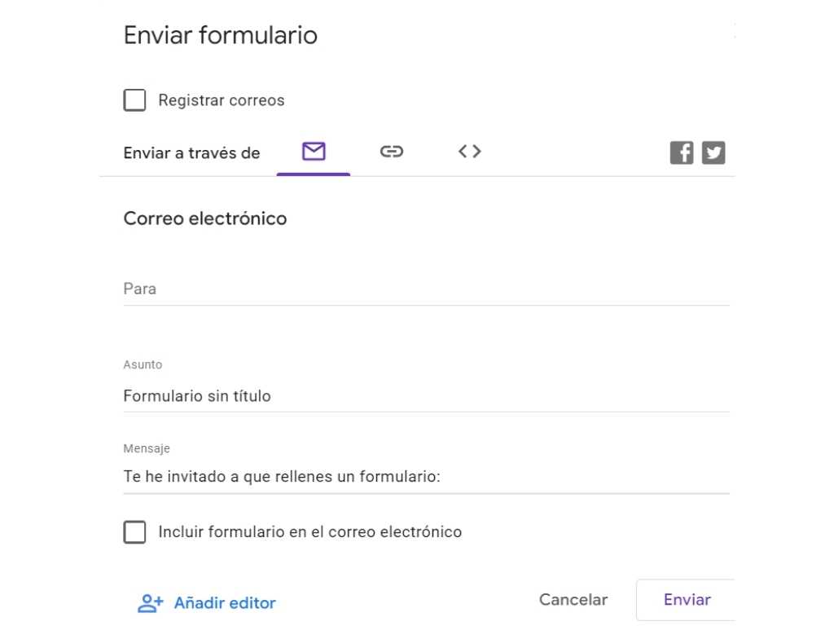Click the Mensaje message field

[x=424, y=477]
